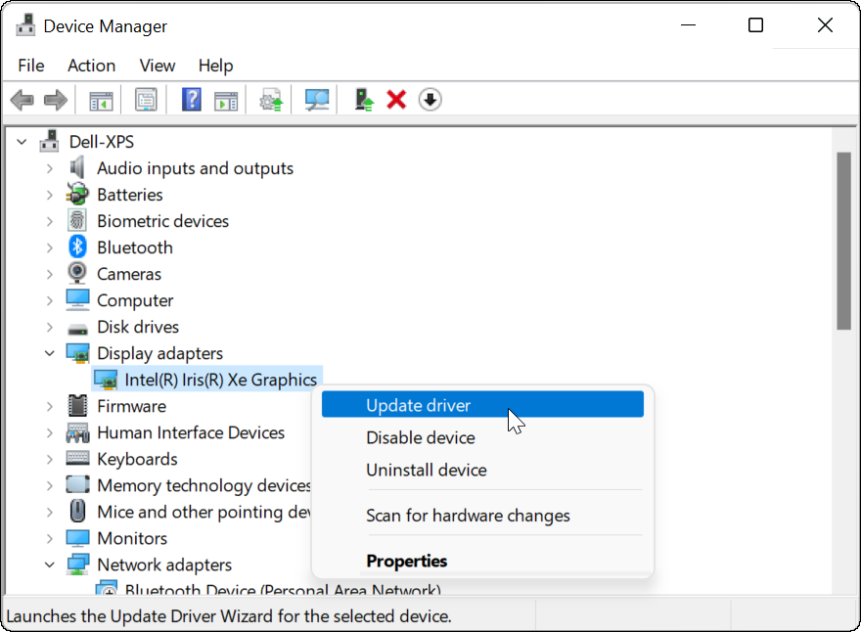Click the Update Driver toolbar icon

tap(270, 99)
